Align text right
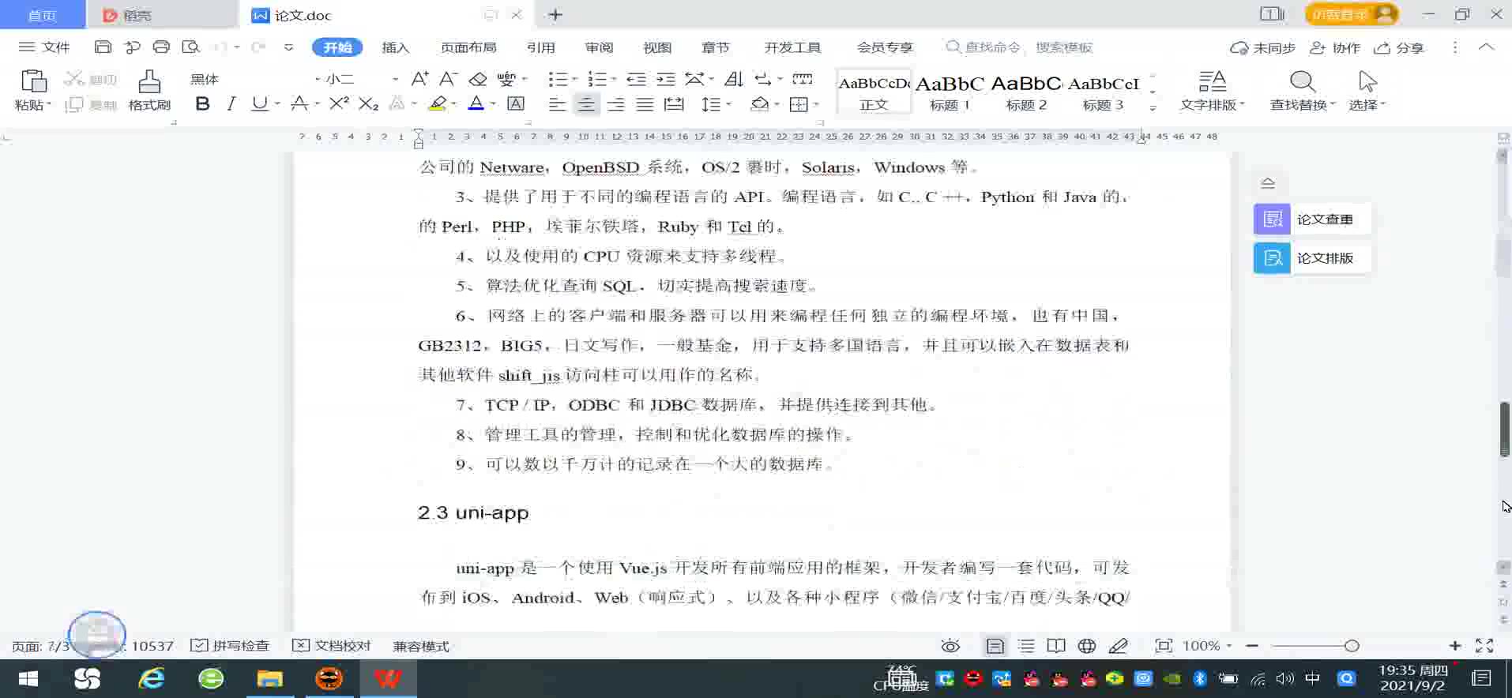Screen dimensions: 1512x698 (615, 104)
